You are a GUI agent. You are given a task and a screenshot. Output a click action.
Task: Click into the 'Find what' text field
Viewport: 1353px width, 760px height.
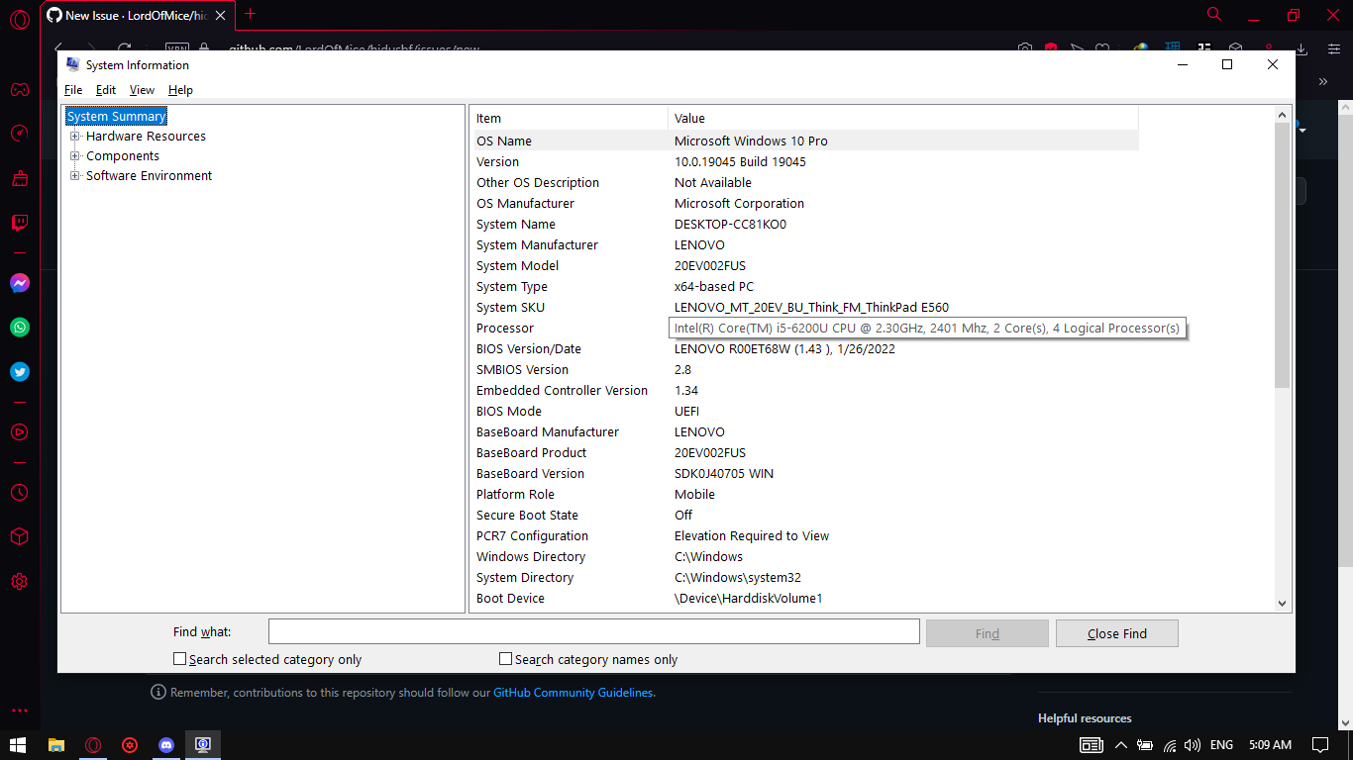[594, 632]
